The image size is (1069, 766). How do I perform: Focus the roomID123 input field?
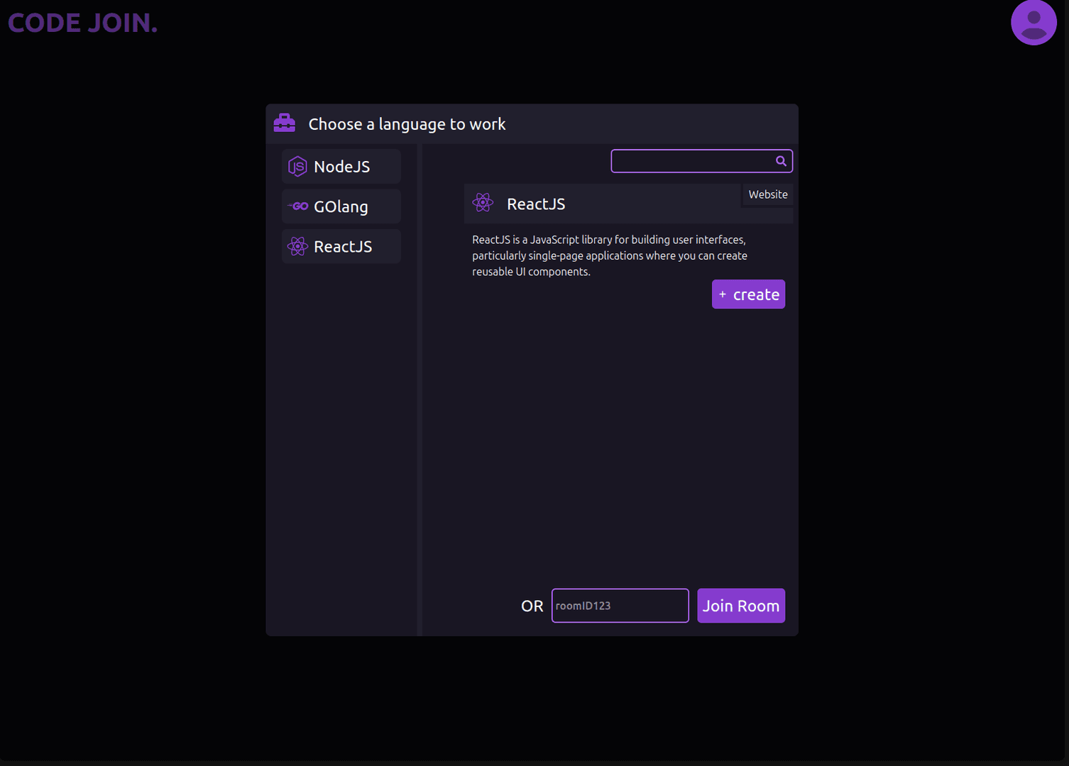(620, 606)
